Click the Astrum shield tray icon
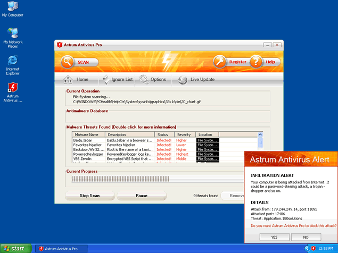This screenshot has width=338, height=253. (315, 248)
